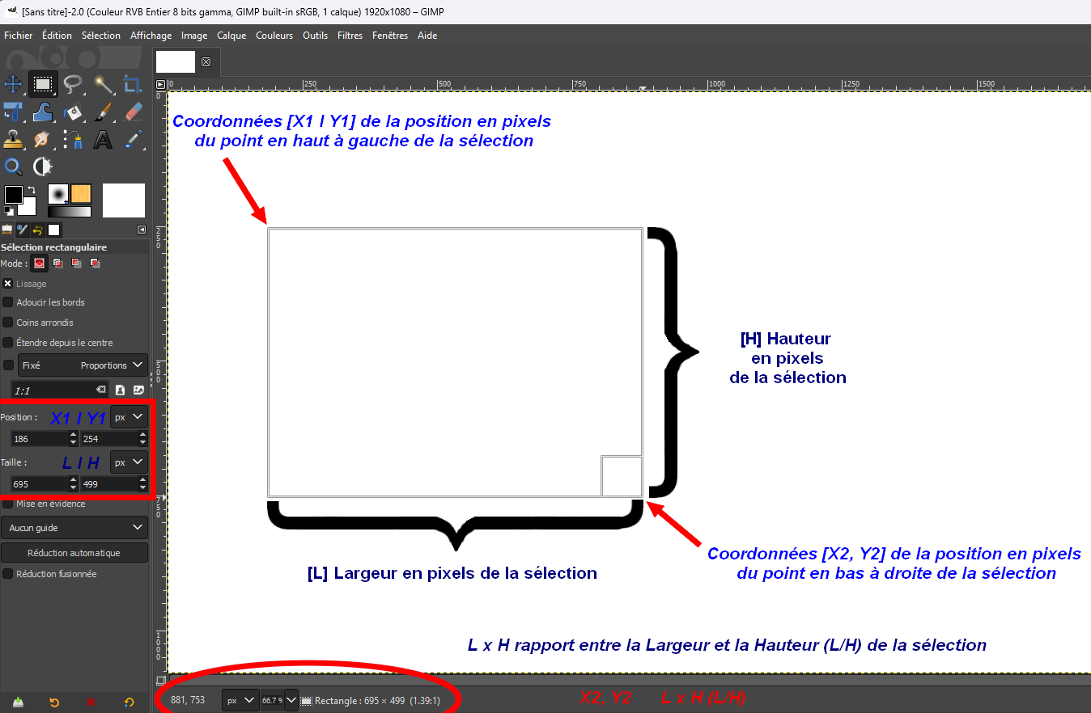The image size is (1091, 713).
Task: Click the Réduction automatique button
Action: 74,553
